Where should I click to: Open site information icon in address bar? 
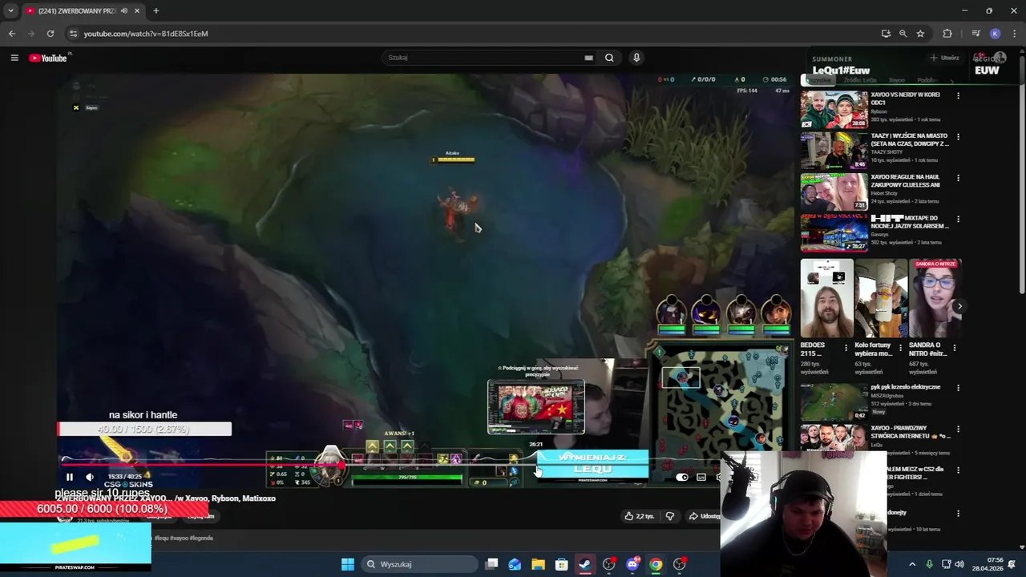tap(73, 34)
